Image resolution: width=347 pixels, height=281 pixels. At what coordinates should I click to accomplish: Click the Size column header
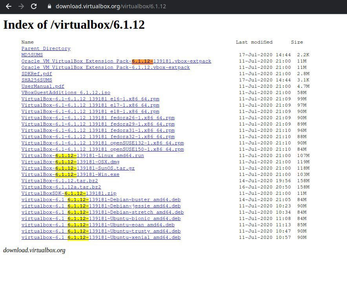coord(297,42)
